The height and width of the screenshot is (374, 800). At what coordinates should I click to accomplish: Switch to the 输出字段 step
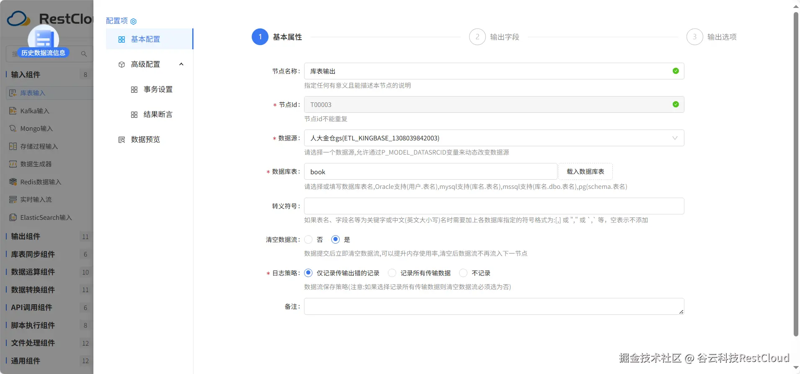[x=505, y=37]
